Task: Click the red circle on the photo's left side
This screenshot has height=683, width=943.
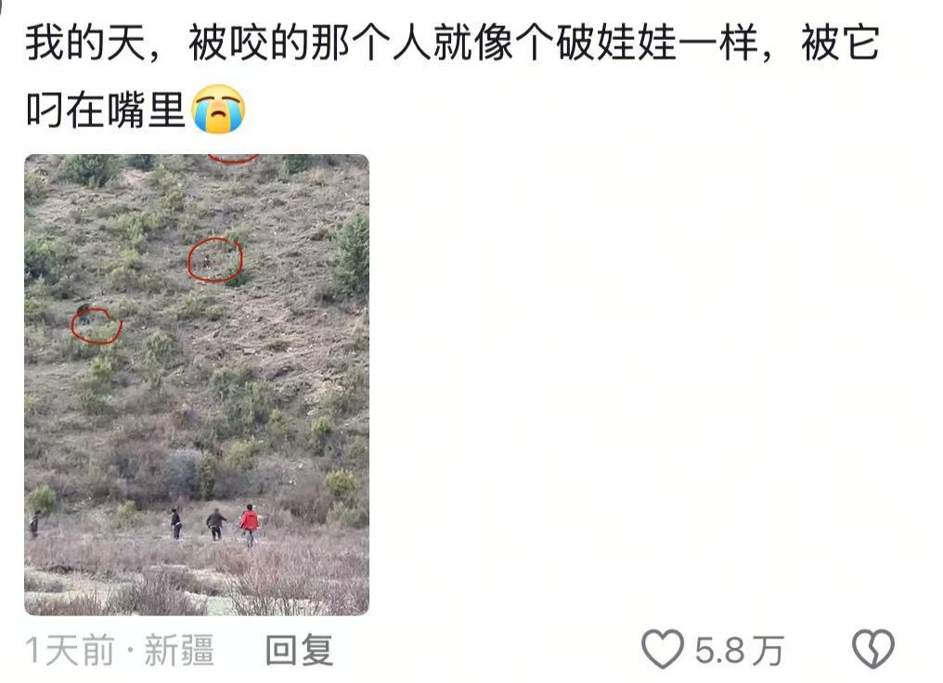Action: (97, 326)
